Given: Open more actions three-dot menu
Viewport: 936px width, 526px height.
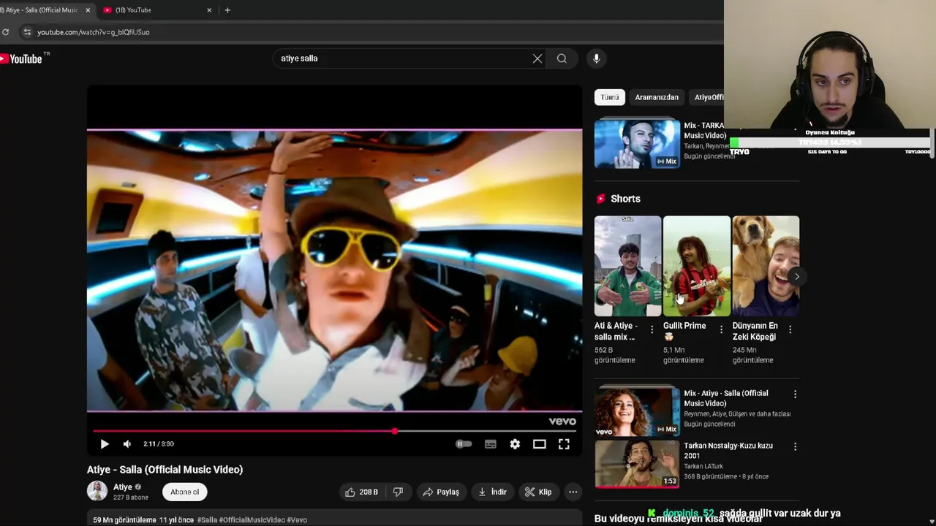Looking at the screenshot, I should coord(573,492).
